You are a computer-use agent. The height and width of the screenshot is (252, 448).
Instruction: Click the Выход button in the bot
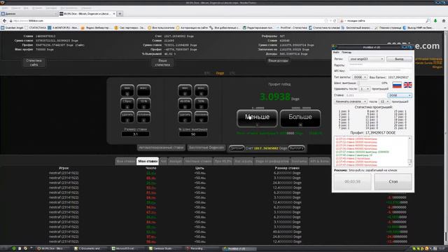pyautogui.click(x=399, y=59)
